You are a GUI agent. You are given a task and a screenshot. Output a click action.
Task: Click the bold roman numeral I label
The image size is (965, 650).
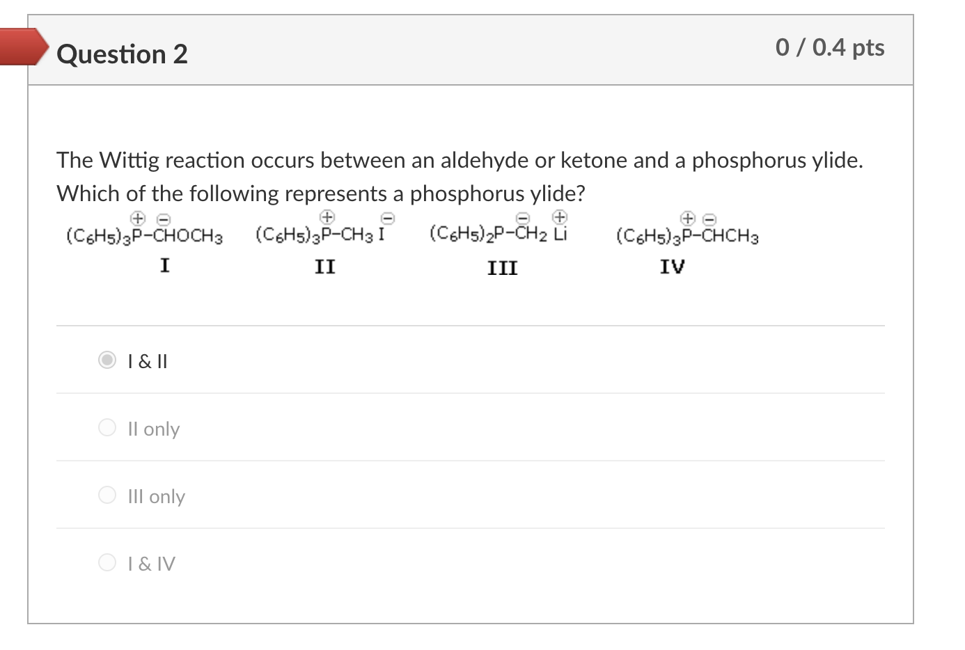point(165,265)
